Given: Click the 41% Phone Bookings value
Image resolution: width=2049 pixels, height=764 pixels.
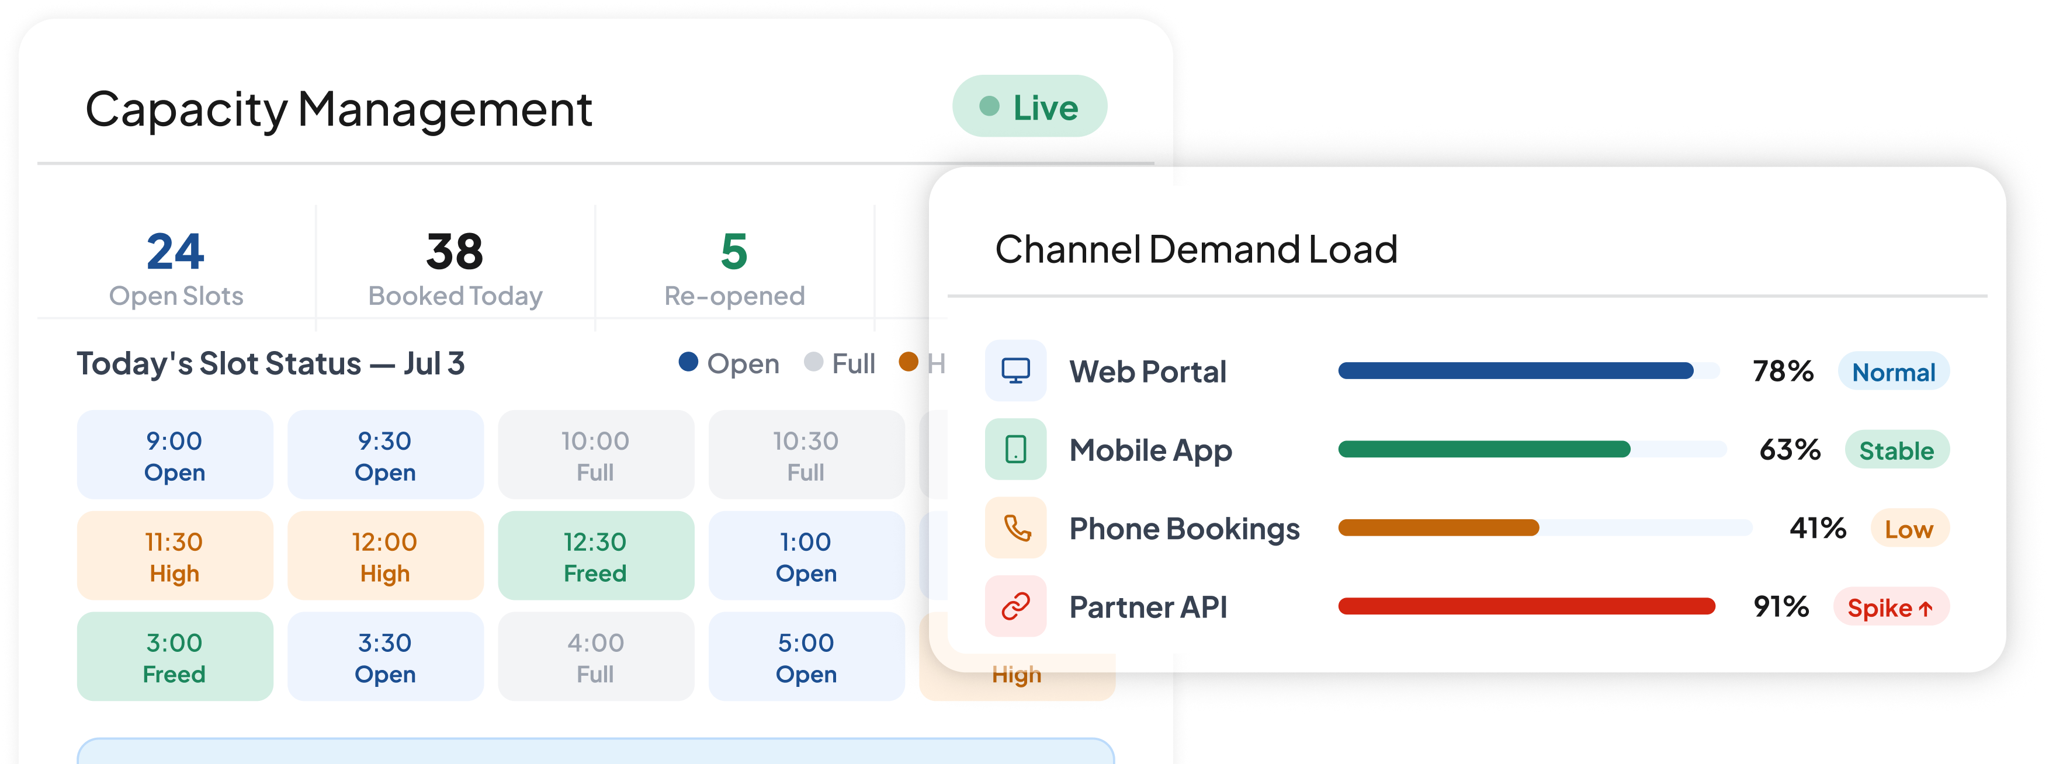Looking at the screenshot, I should coord(1818,528).
